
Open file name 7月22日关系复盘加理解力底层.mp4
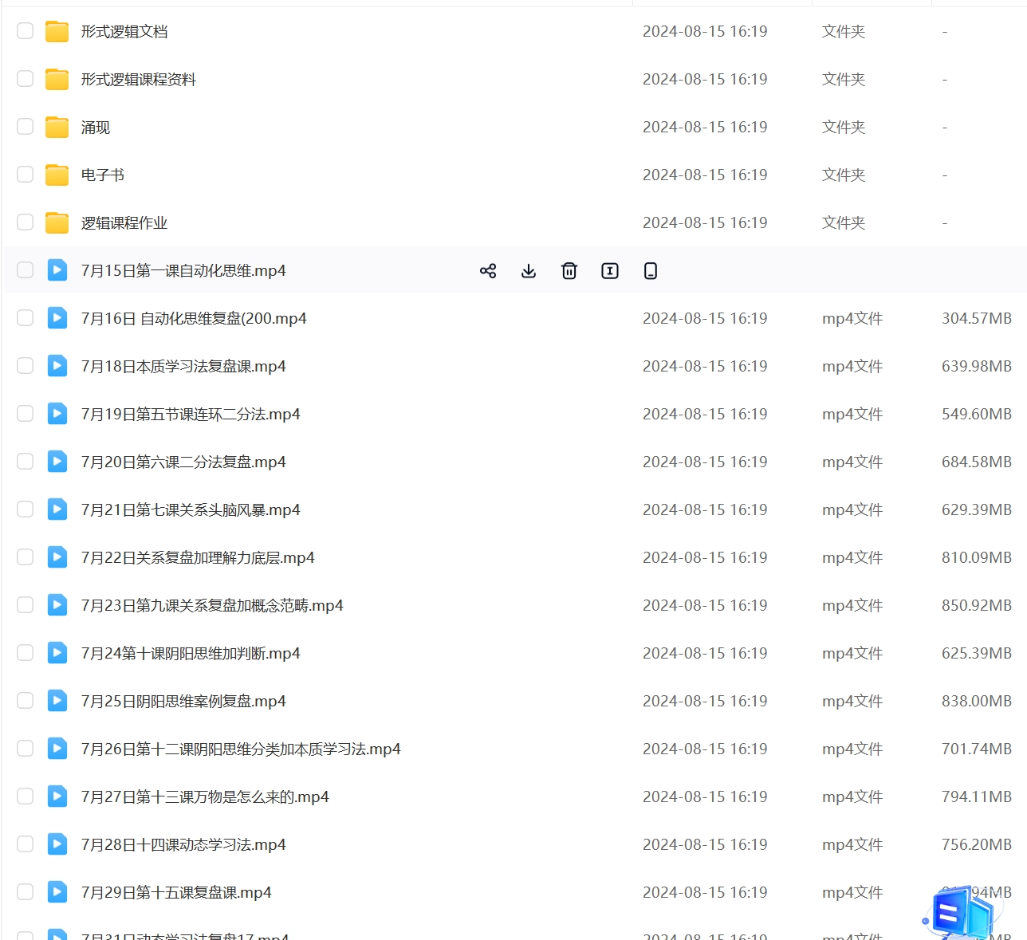pyautogui.click(x=198, y=558)
